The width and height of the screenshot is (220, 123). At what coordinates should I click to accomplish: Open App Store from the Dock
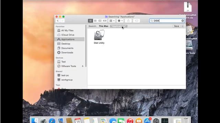point(147,121)
